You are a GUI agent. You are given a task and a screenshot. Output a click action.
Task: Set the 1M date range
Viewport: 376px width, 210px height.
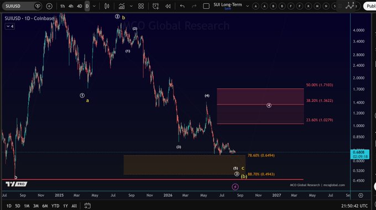click(27, 206)
